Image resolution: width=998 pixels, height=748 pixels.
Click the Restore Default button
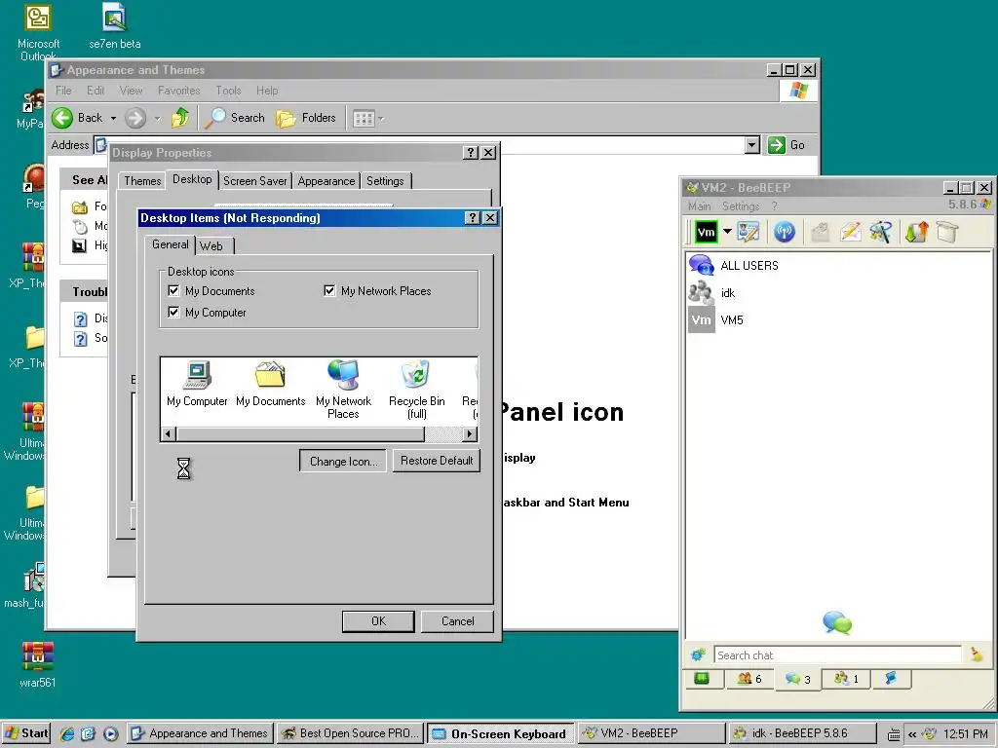click(x=437, y=461)
